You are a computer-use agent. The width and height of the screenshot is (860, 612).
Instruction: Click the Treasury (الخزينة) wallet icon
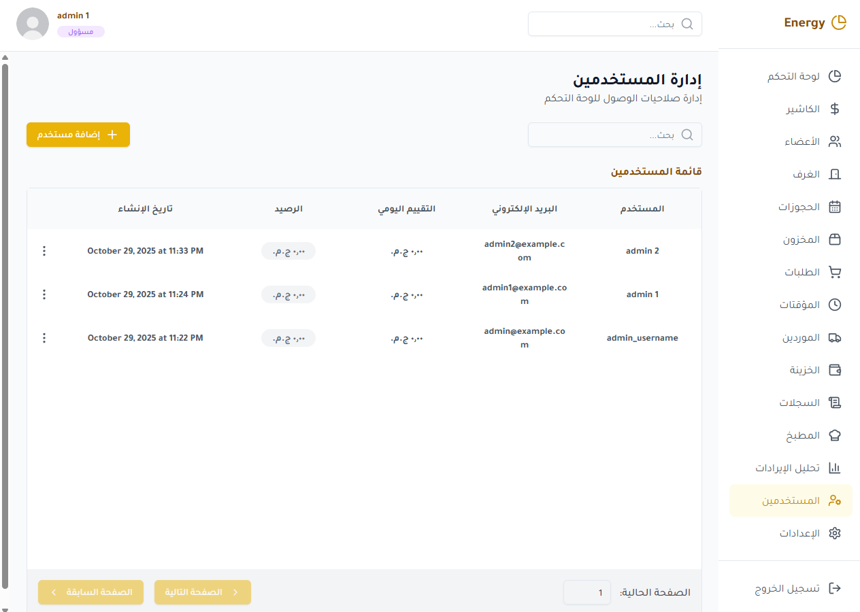pos(835,370)
